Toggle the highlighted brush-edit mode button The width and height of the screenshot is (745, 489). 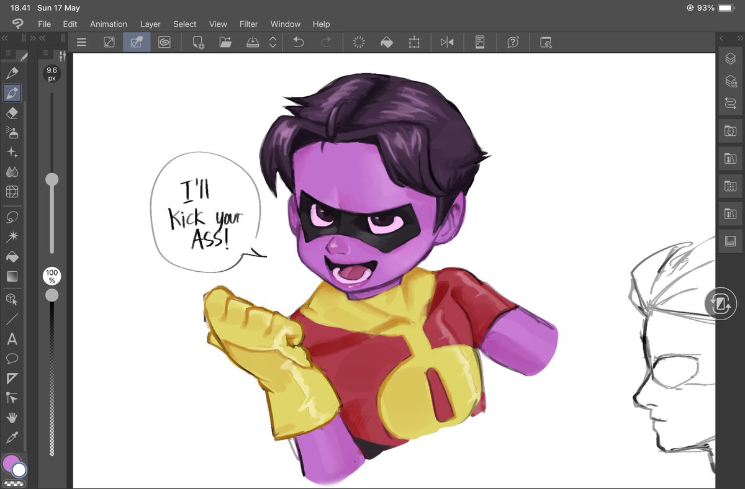(137, 42)
